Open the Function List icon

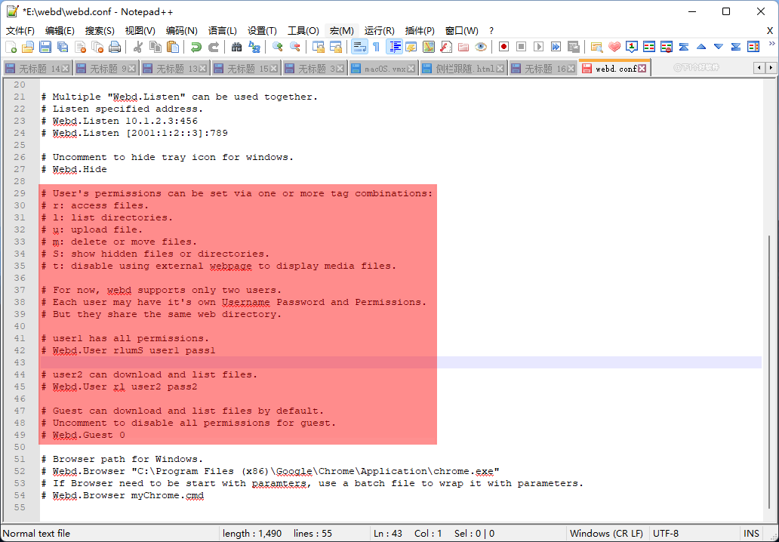click(446, 48)
